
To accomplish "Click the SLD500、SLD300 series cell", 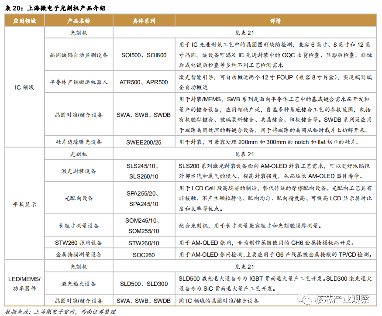I will tap(144, 284).
